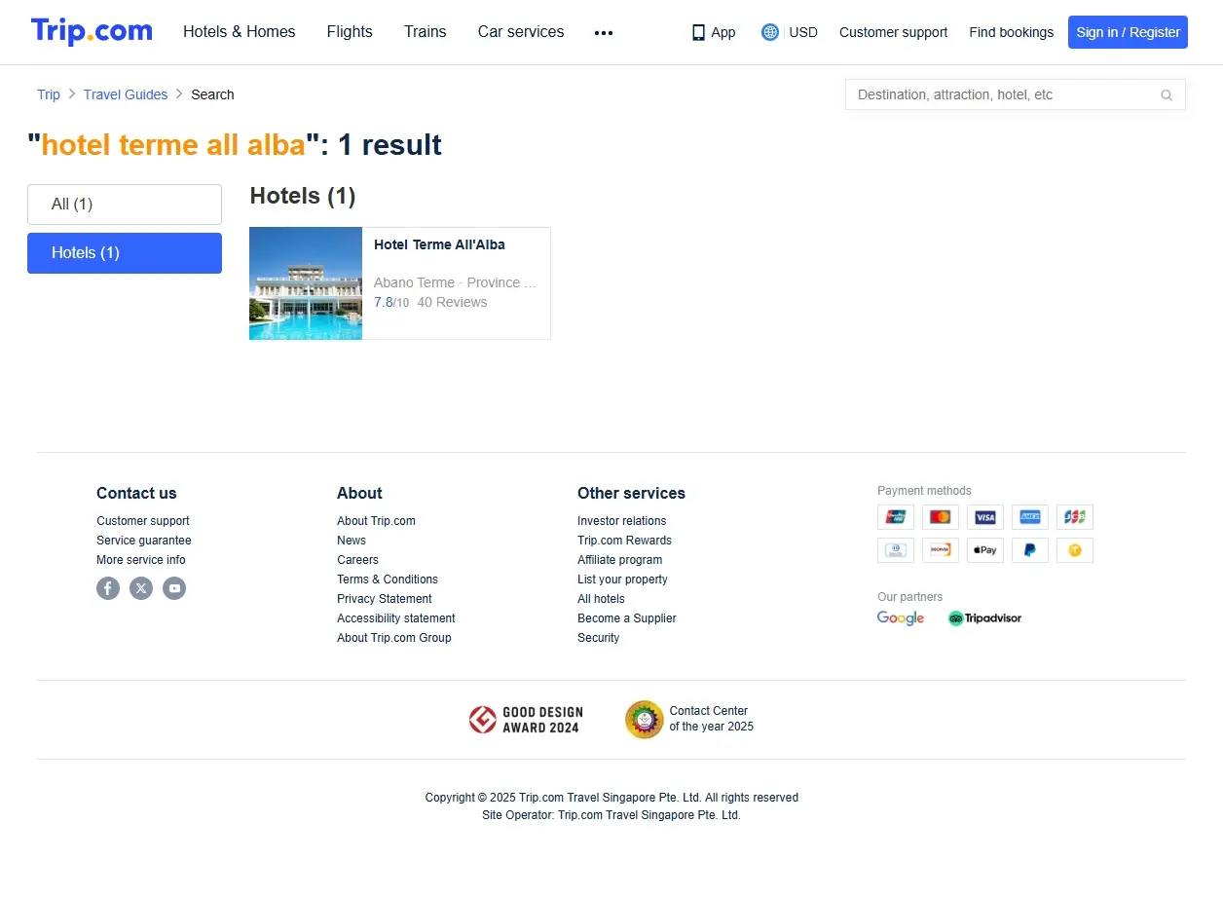Click the gold Trip Coins icon

[1075, 550]
